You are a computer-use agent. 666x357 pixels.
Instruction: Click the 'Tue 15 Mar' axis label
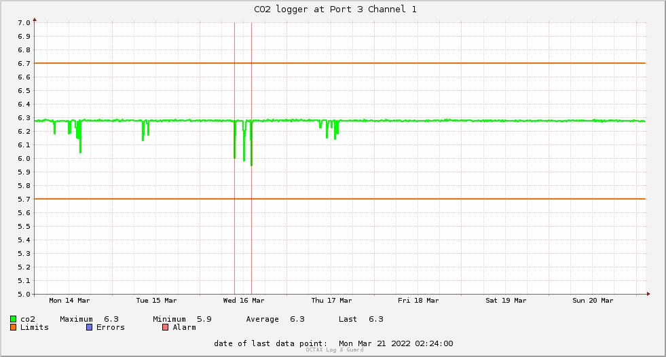point(156,301)
